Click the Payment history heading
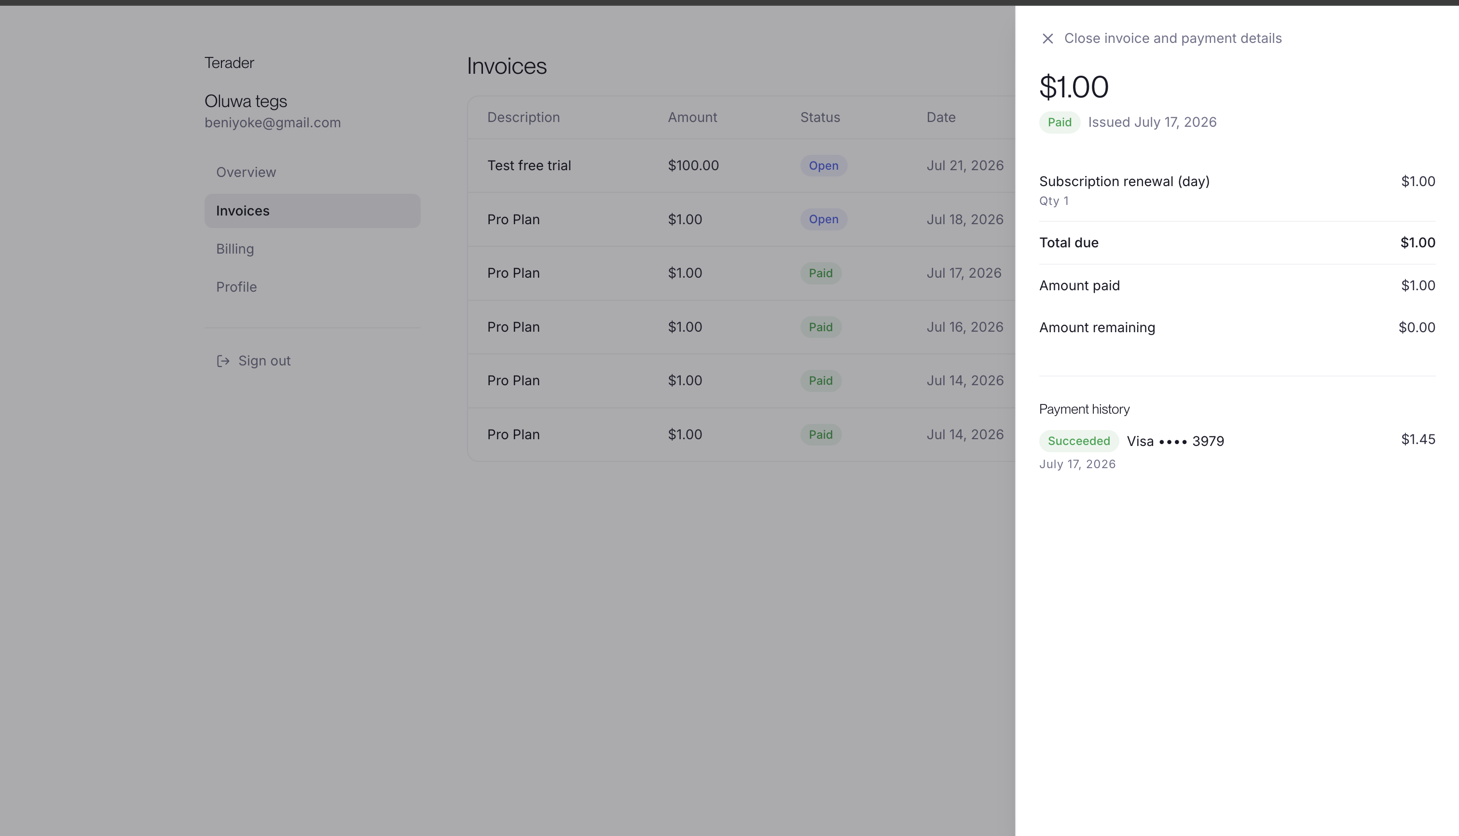 coord(1084,409)
